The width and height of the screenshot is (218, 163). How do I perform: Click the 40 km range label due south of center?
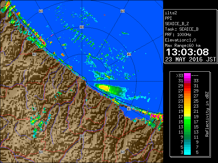(x=82, y=136)
